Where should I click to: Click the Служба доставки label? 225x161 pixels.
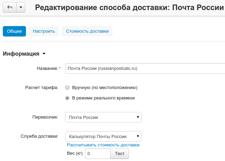point(40,136)
